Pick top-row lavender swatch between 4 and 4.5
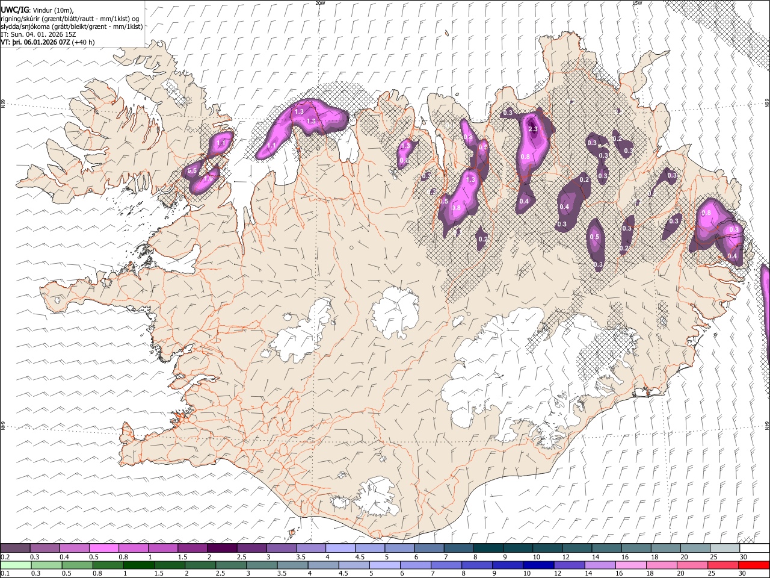The width and height of the screenshot is (770, 578). [x=340, y=548]
